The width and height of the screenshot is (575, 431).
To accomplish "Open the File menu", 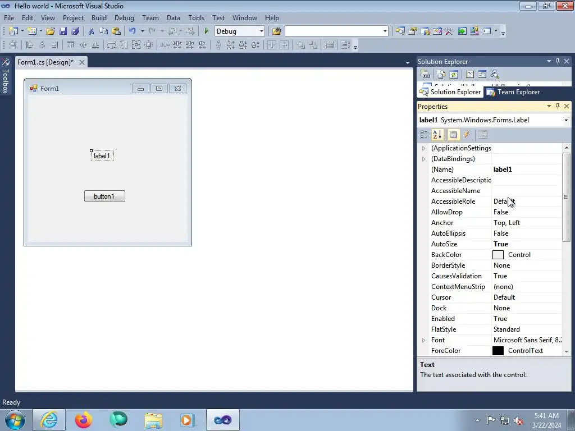I will [x=9, y=17].
